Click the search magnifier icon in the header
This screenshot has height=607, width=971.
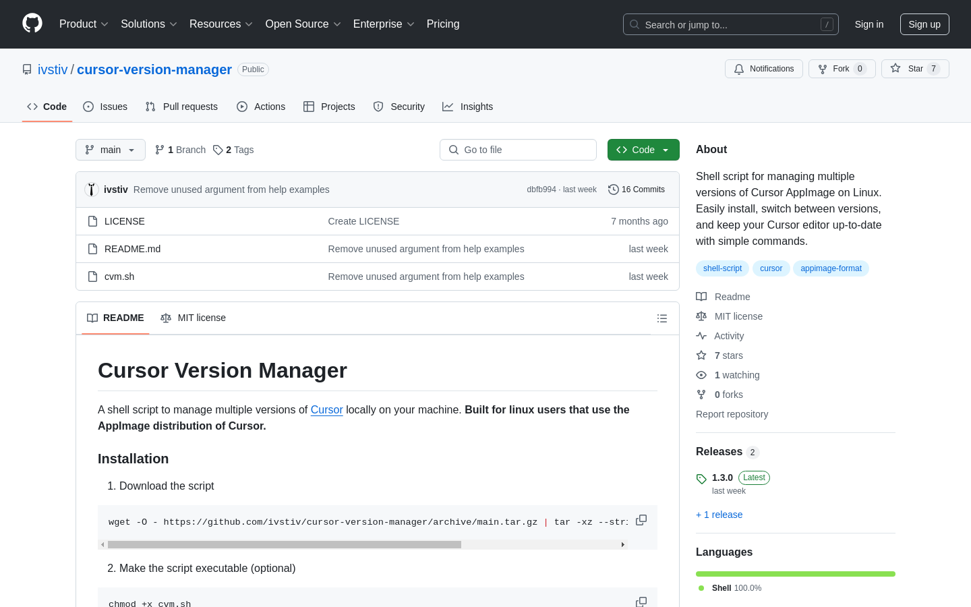tap(635, 24)
